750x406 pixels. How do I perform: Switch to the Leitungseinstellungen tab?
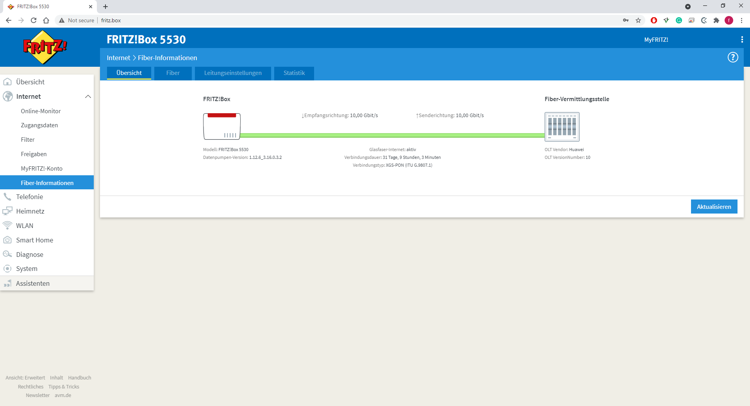click(233, 73)
